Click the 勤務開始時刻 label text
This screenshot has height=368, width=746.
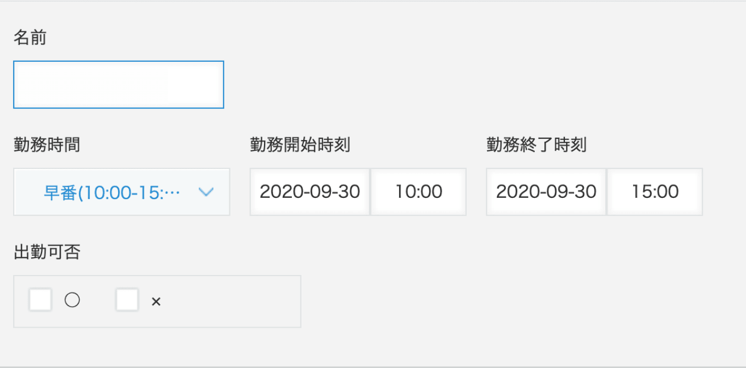[x=300, y=145]
